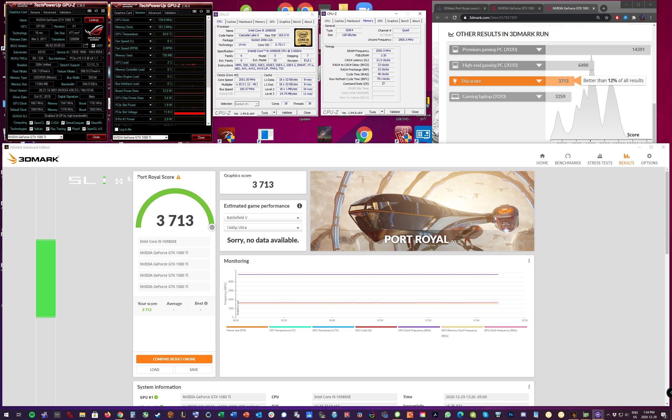The image size is (672, 420).
Task: Click Lookup button in GPU-Z
Action: tap(93, 20)
